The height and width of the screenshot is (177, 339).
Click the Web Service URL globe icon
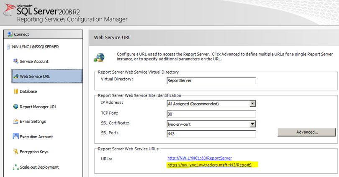tap(16, 76)
